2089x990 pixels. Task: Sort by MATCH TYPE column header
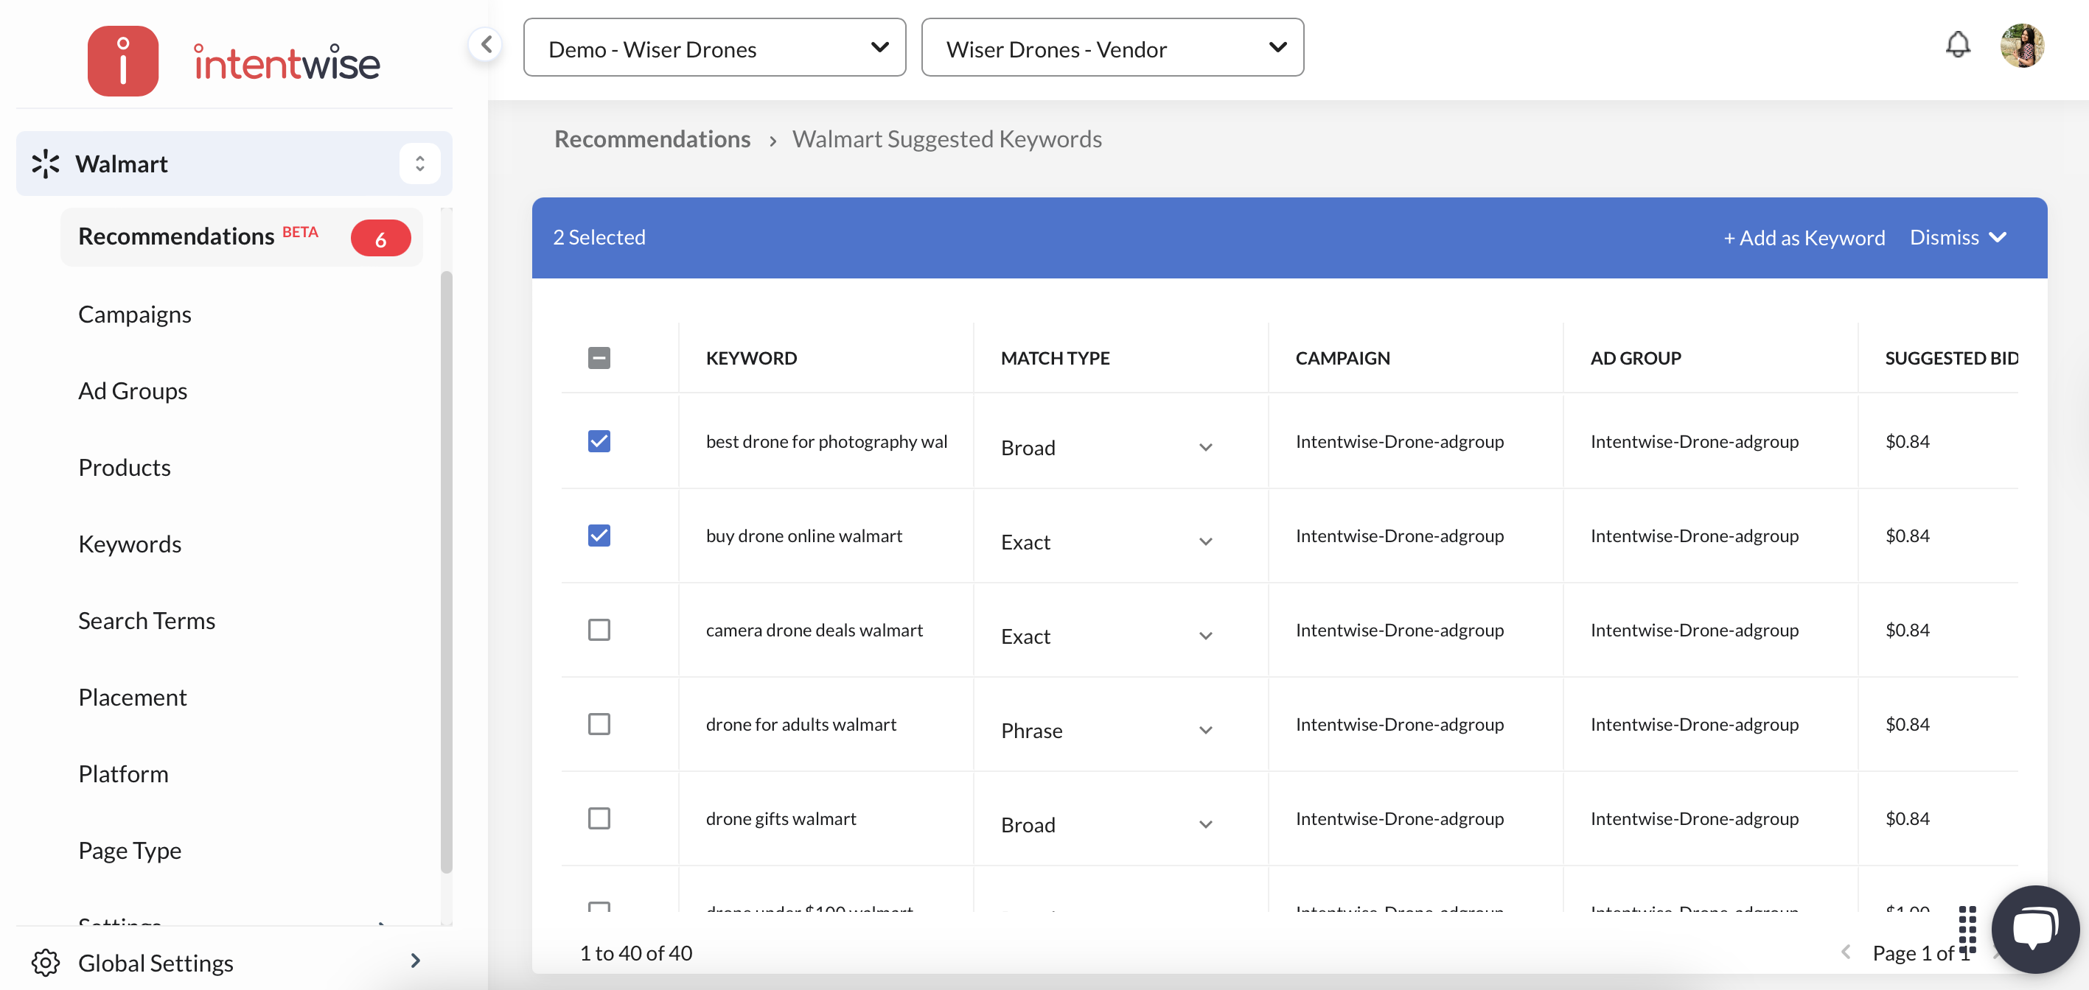tap(1055, 358)
